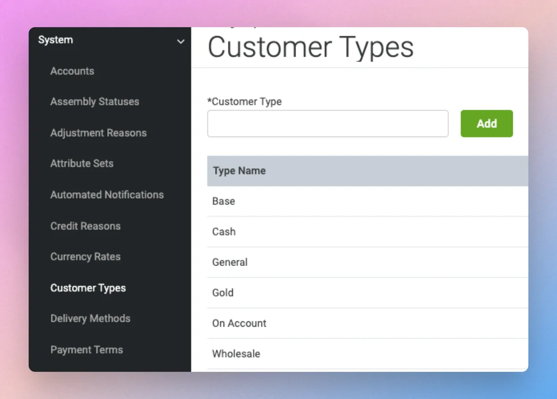
Task: Select the Base customer type row
Action: pyautogui.click(x=367, y=201)
